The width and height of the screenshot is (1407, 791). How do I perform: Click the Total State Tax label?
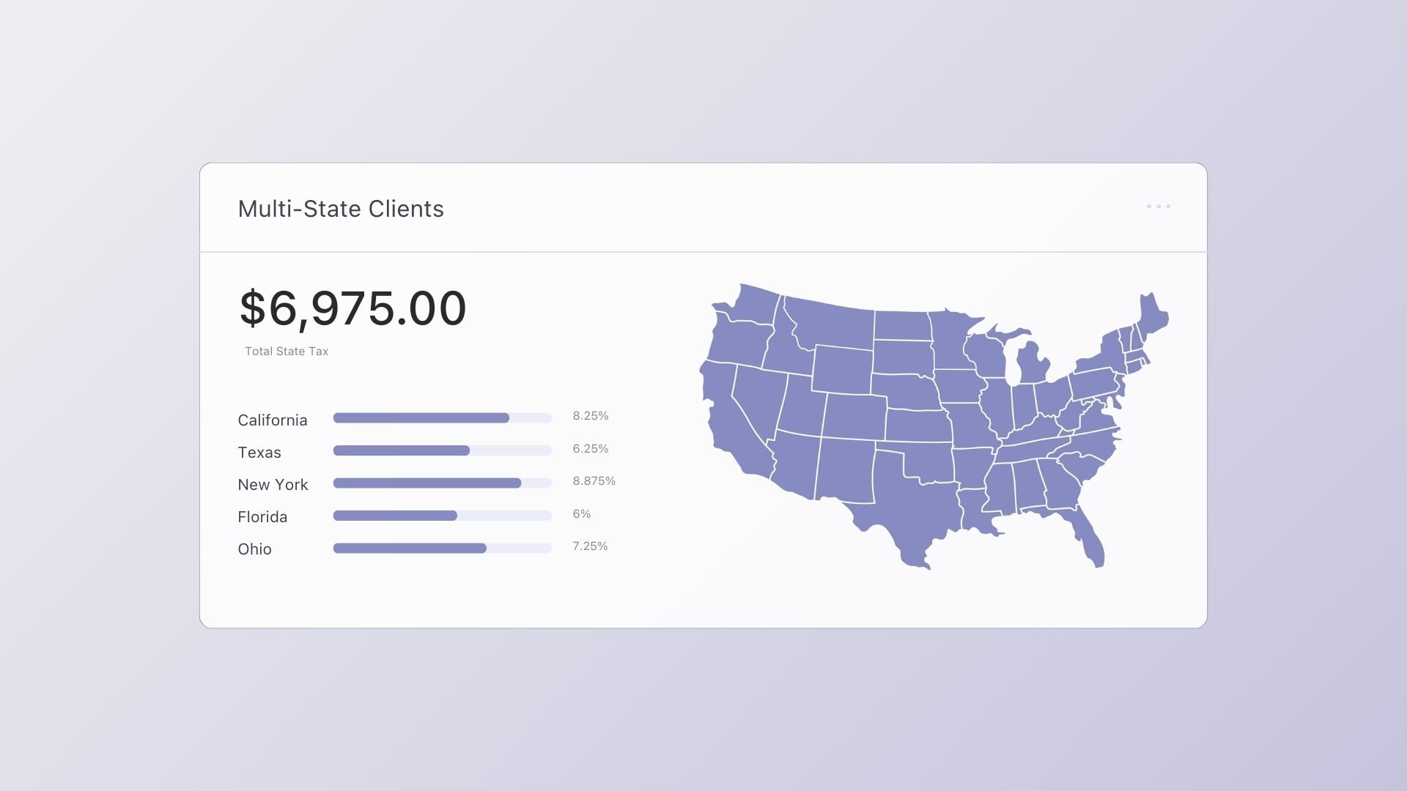coord(287,352)
